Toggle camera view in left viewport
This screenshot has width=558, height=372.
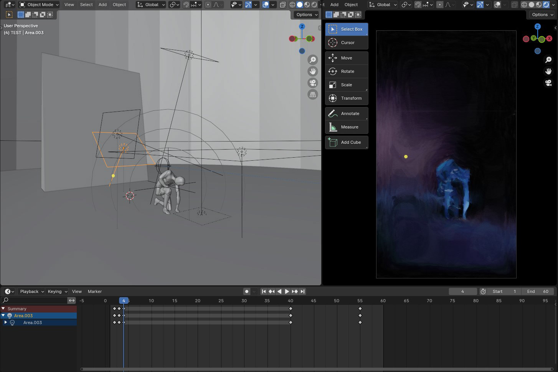(313, 83)
